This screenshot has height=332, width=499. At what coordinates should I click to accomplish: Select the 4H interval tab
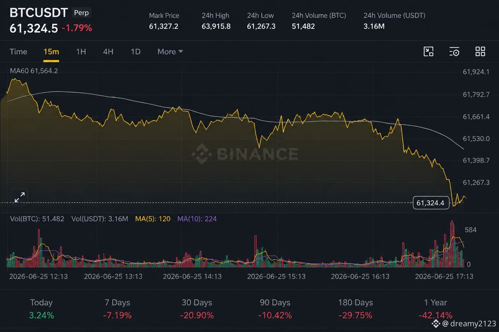[x=108, y=52]
